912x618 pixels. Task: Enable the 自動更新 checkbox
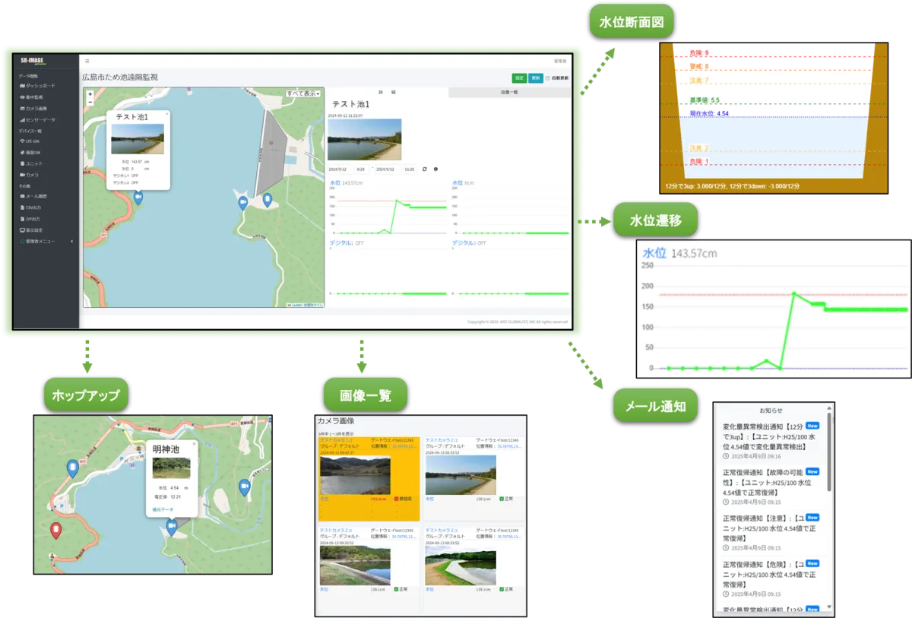(x=548, y=78)
